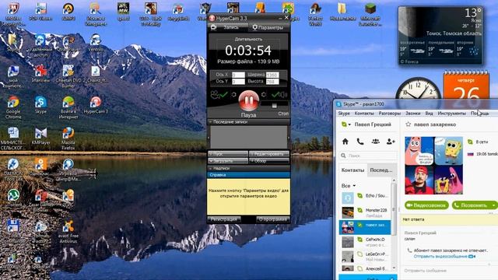This screenshot has height=280, width=498.
Task: Open IrfanView desktop icon
Action: click(40, 73)
